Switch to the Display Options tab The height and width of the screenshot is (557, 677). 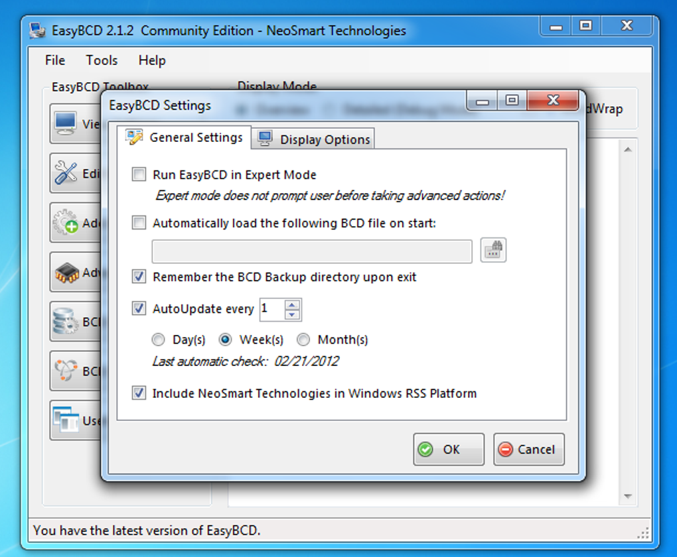point(313,139)
